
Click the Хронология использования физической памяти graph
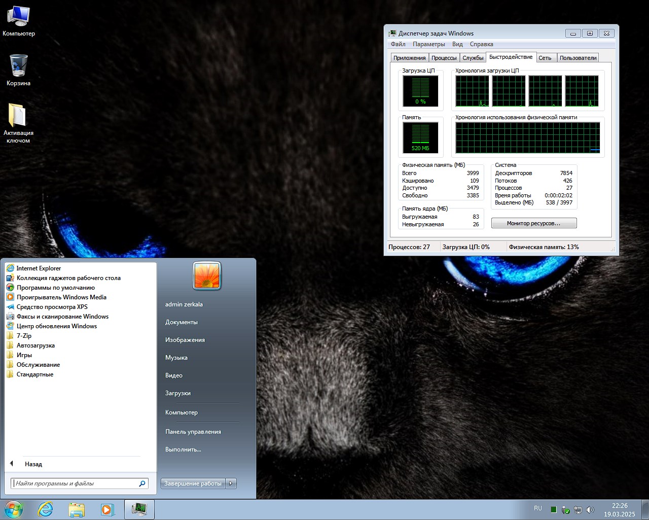point(528,138)
